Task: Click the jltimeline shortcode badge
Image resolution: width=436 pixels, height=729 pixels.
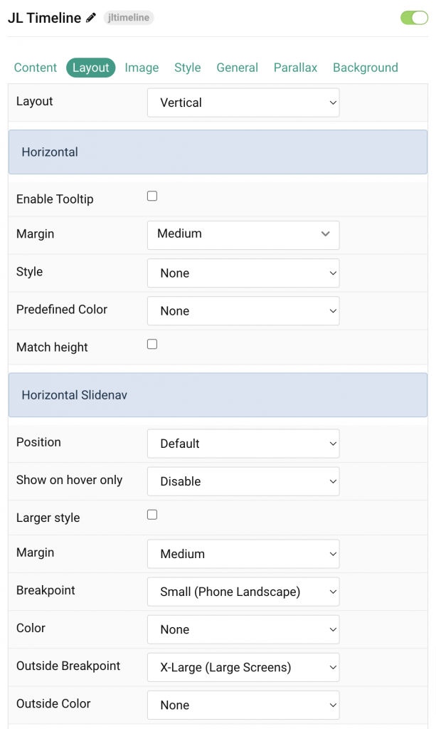Action: (128, 17)
